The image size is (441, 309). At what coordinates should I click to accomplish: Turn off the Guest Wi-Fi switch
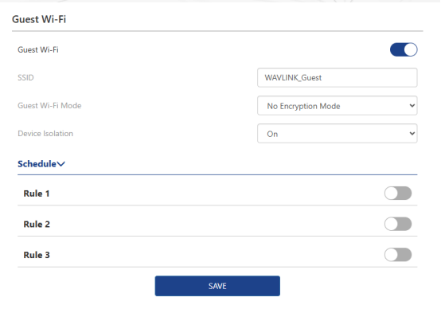point(404,50)
